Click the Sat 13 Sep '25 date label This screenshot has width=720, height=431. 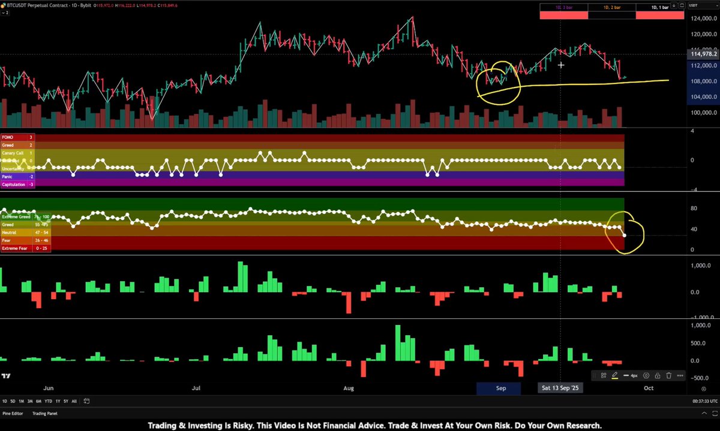[x=560, y=387]
